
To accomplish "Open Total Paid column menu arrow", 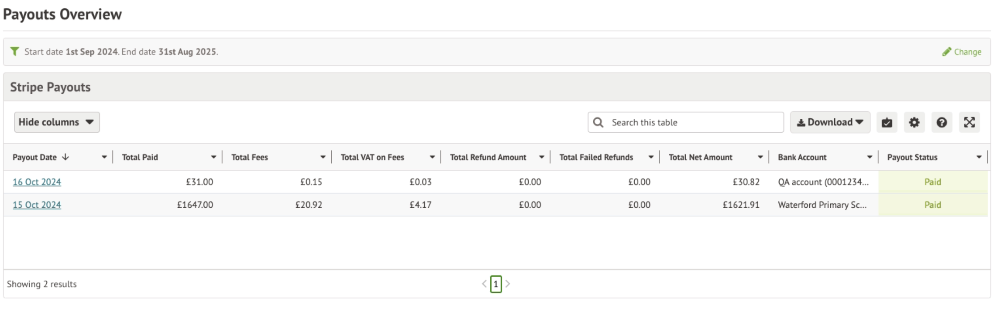I will point(213,158).
